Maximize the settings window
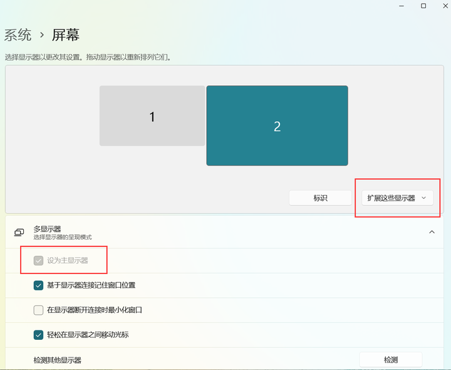 click(x=423, y=6)
